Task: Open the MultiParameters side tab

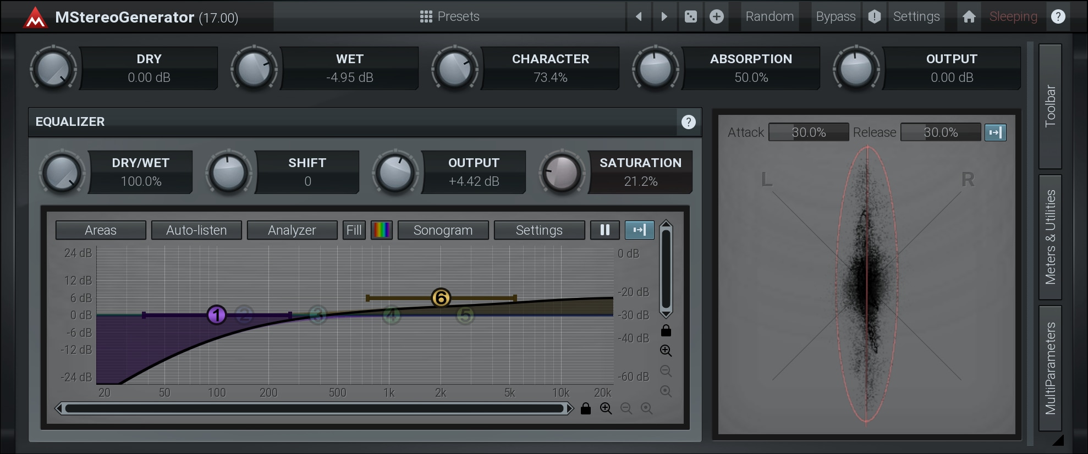Action: point(1050,368)
